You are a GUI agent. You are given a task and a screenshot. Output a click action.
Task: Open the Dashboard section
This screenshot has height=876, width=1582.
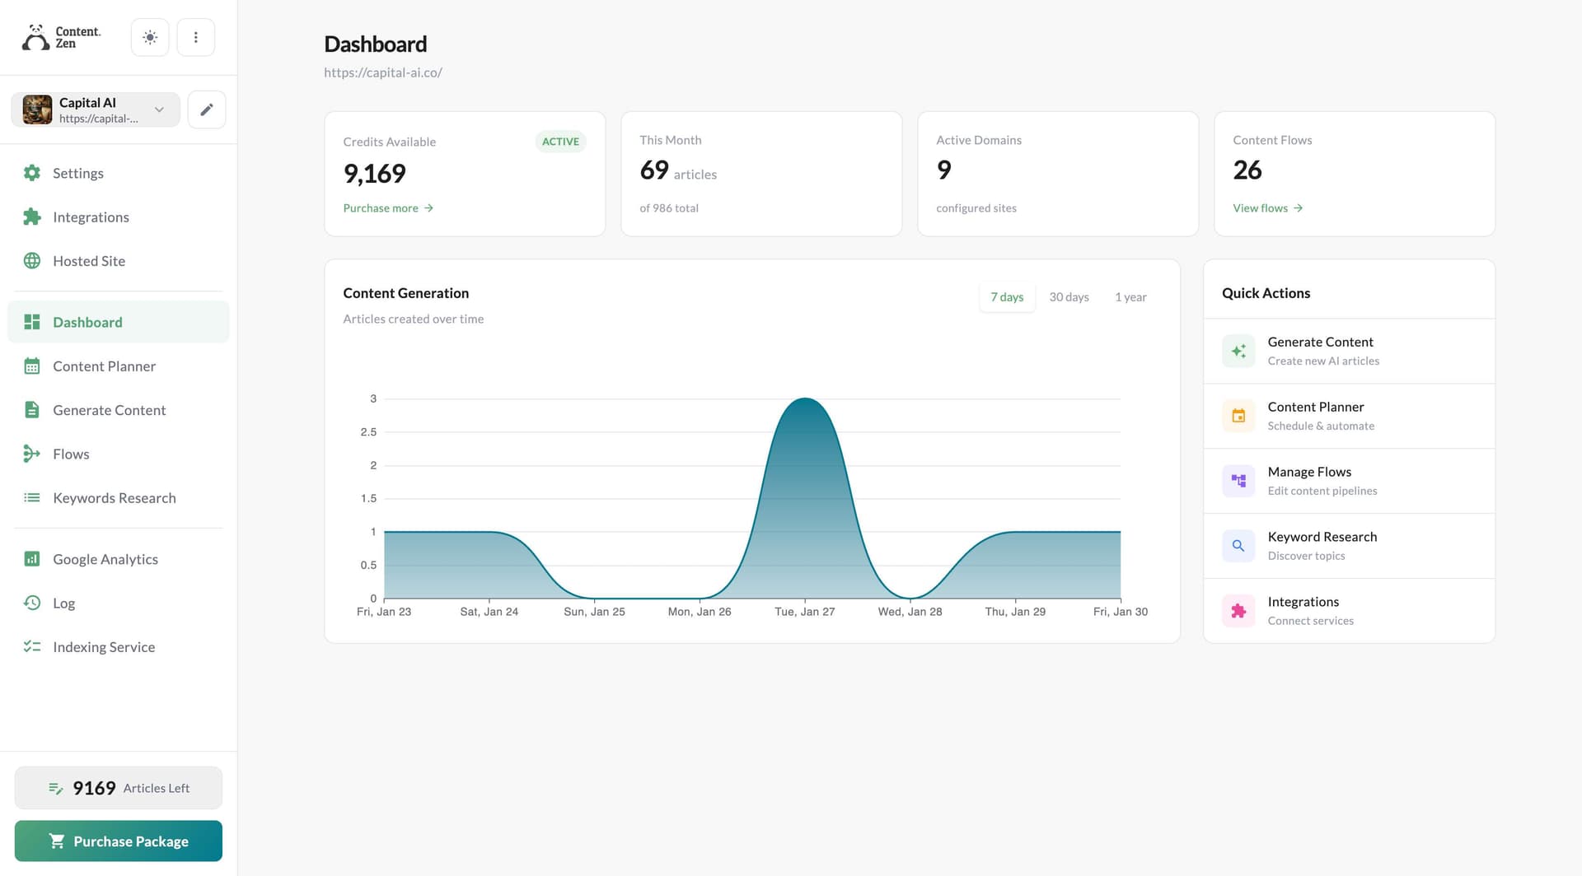(x=87, y=322)
